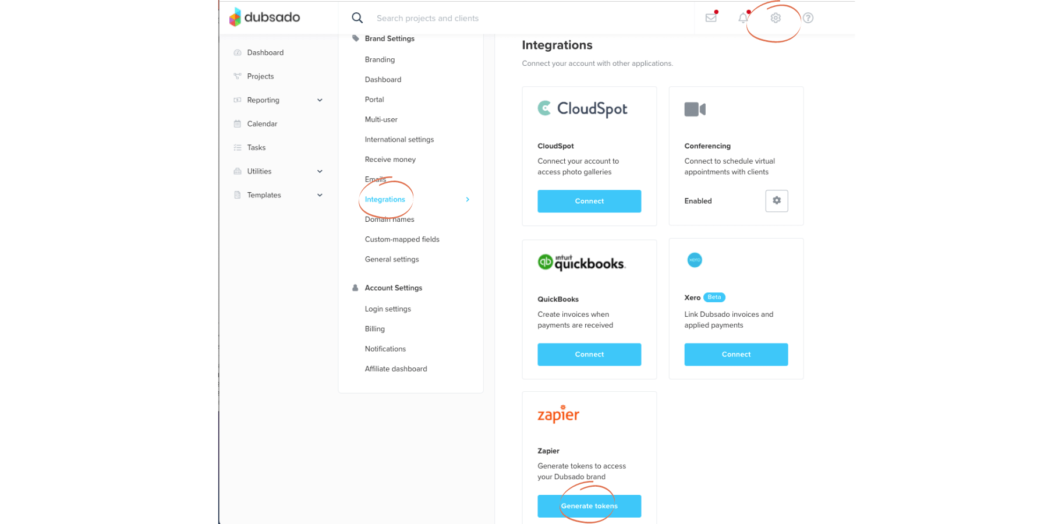
Task: Click the Brand Settings tag icon
Action: point(355,38)
